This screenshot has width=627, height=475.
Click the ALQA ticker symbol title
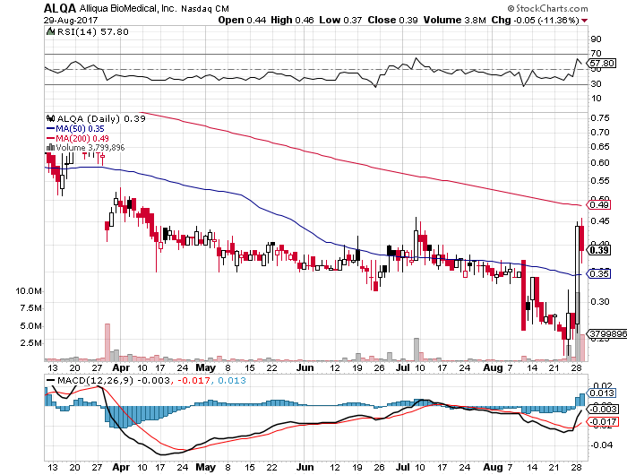pos(25,7)
